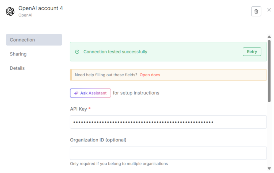Focus the API Key field
274x173 pixels.
pyautogui.click(x=168, y=122)
